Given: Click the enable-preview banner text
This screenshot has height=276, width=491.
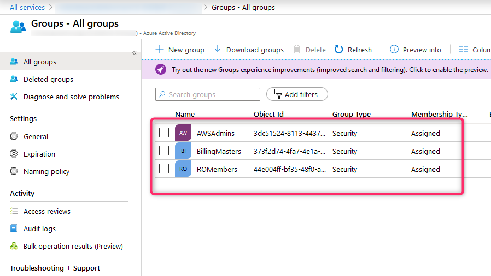Looking at the screenshot, I should [x=330, y=70].
